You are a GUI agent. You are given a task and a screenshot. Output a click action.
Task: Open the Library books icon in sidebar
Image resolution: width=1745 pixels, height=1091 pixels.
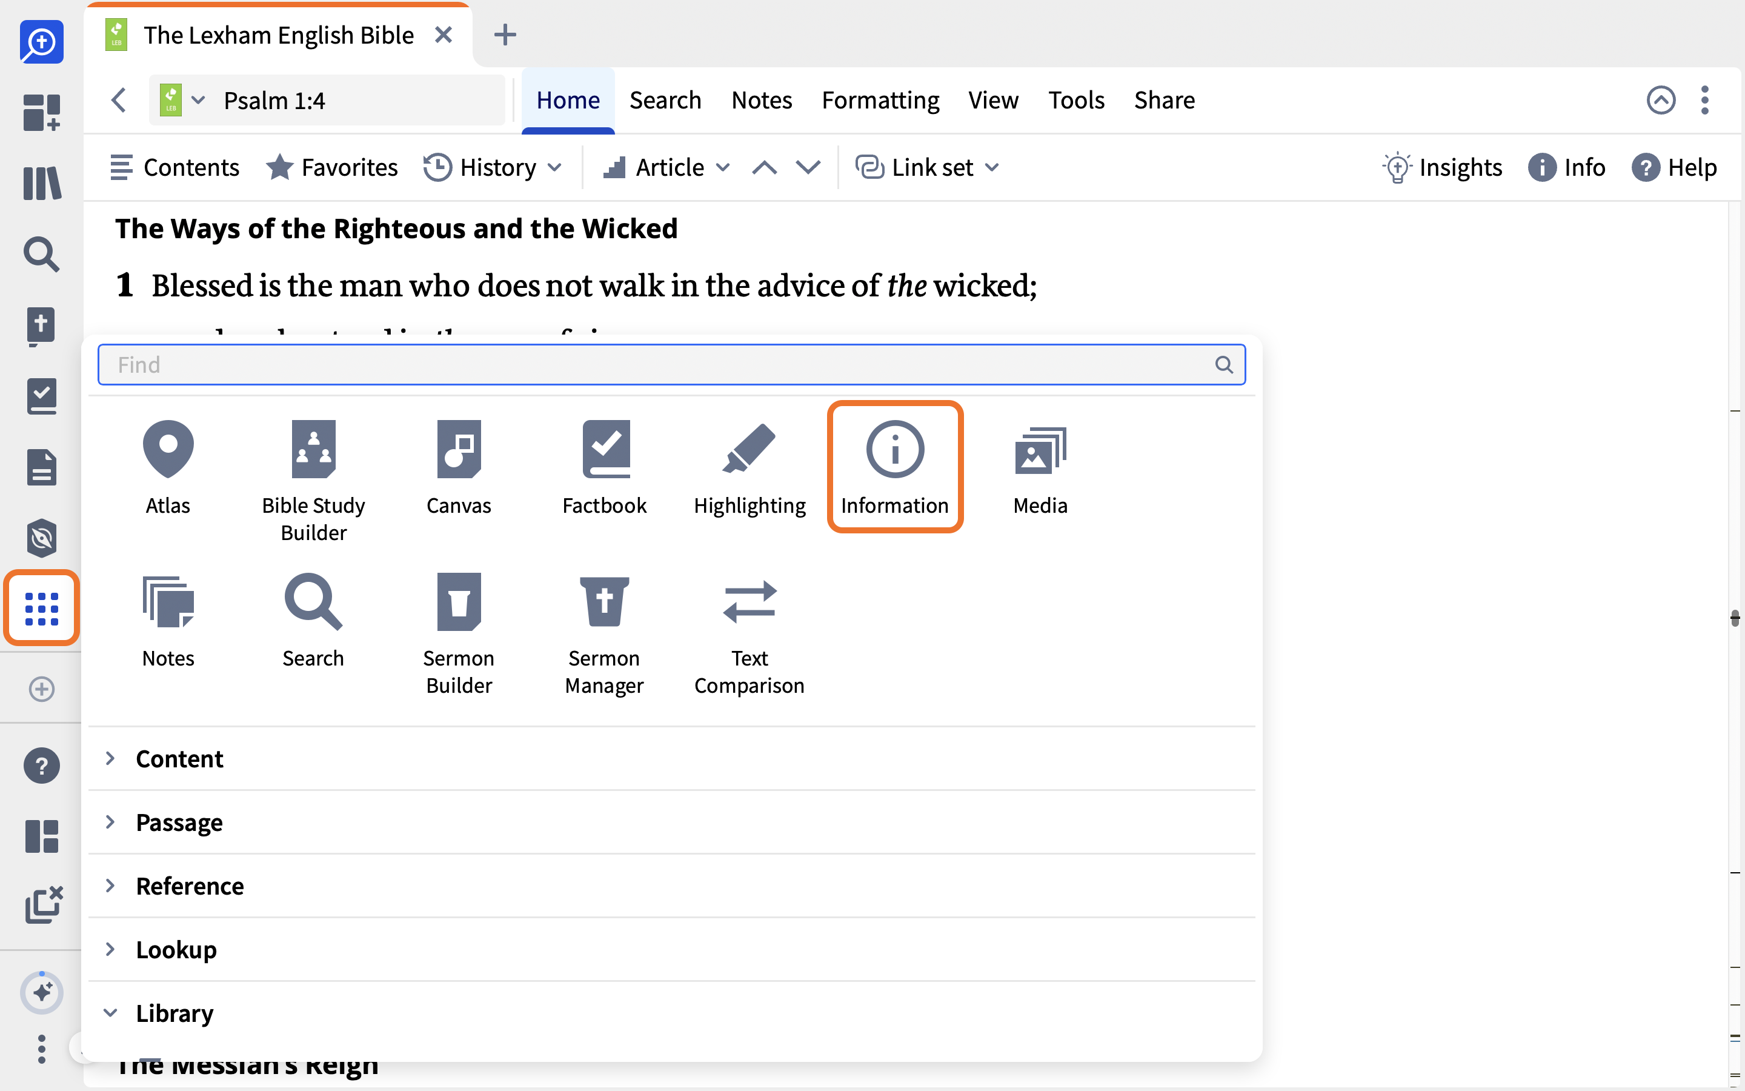pyautogui.click(x=42, y=183)
